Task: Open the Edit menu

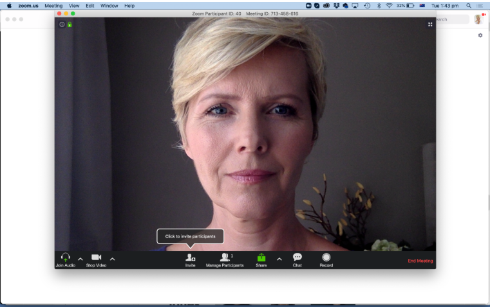Action: coord(90,6)
